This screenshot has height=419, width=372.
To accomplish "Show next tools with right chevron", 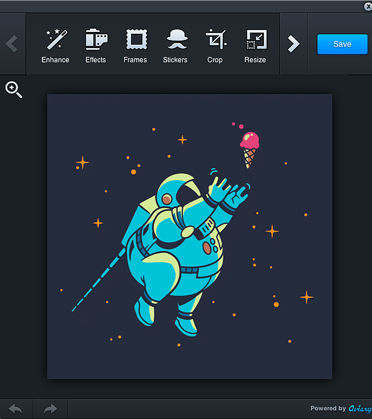I will point(293,44).
